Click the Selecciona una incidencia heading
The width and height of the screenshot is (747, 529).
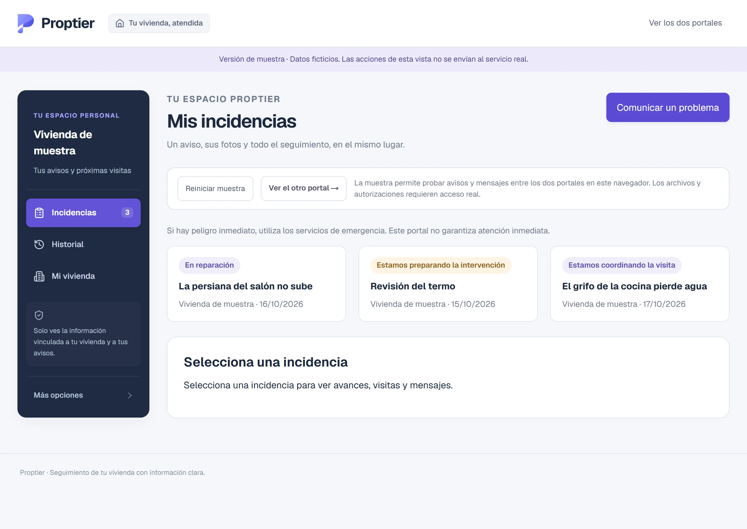(265, 362)
